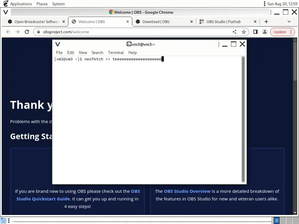This screenshot has width=299, height=224.
Task: Open a new Chrome tab
Action: (x=266, y=22)
